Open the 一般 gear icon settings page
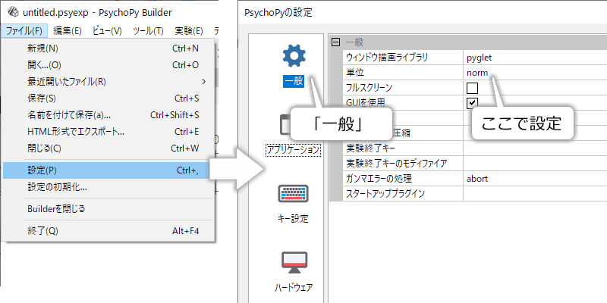Image resolution: width=607 pixels, height=303 pixels. 294,55
